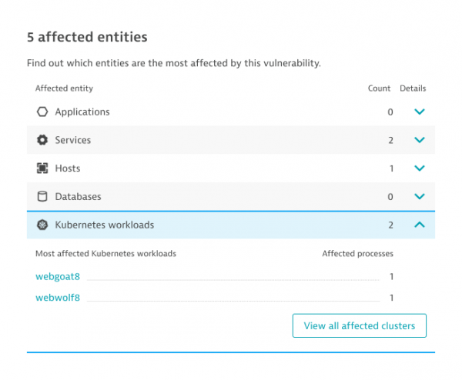This screenshot has height=380, width=462.
Task: Expand the Databases row details chevron
Action: 419,197
